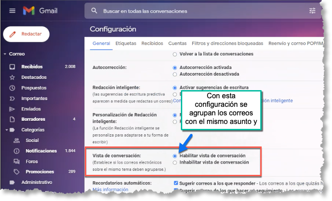Click the Administrativo label icon
332x201 pixels.
point(12,182)
